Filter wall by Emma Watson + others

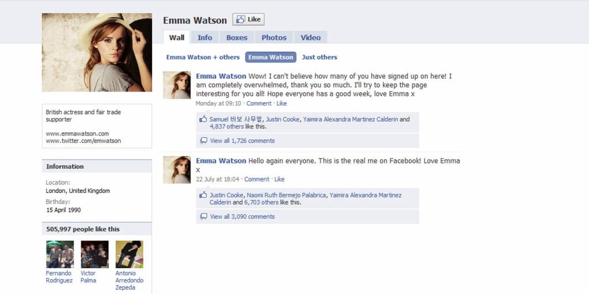[x=203, y=57]
